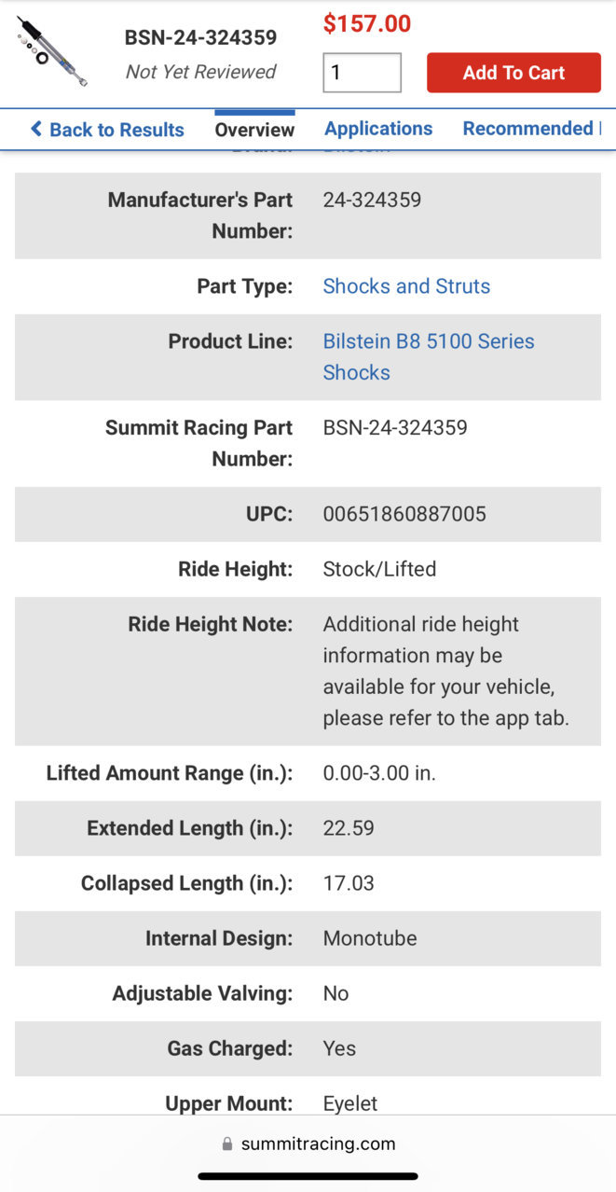Click the Add To Cart button
Screen dimensions: 616x1192
[x=513, y=73]
